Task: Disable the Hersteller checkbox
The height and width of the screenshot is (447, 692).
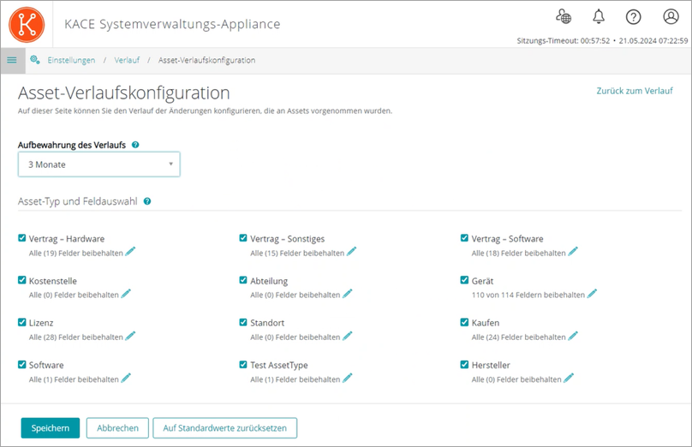Action: pos(464,364)
